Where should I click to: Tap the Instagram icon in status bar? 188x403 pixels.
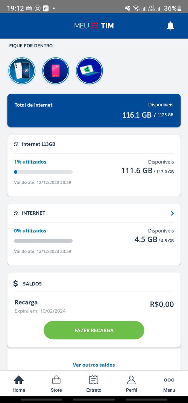click(x=38, y=9)
